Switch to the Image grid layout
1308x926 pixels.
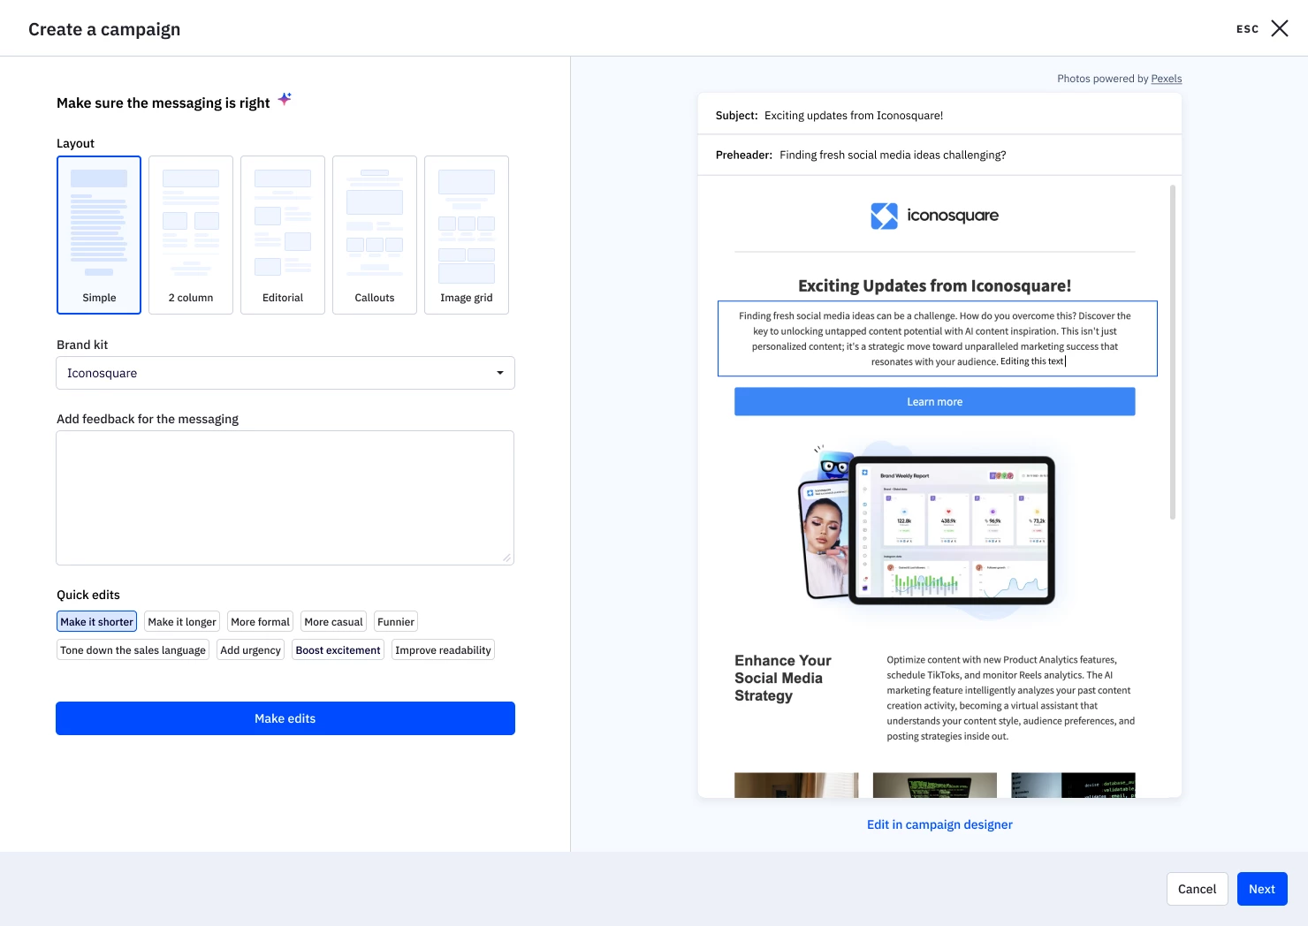point(467,235)
